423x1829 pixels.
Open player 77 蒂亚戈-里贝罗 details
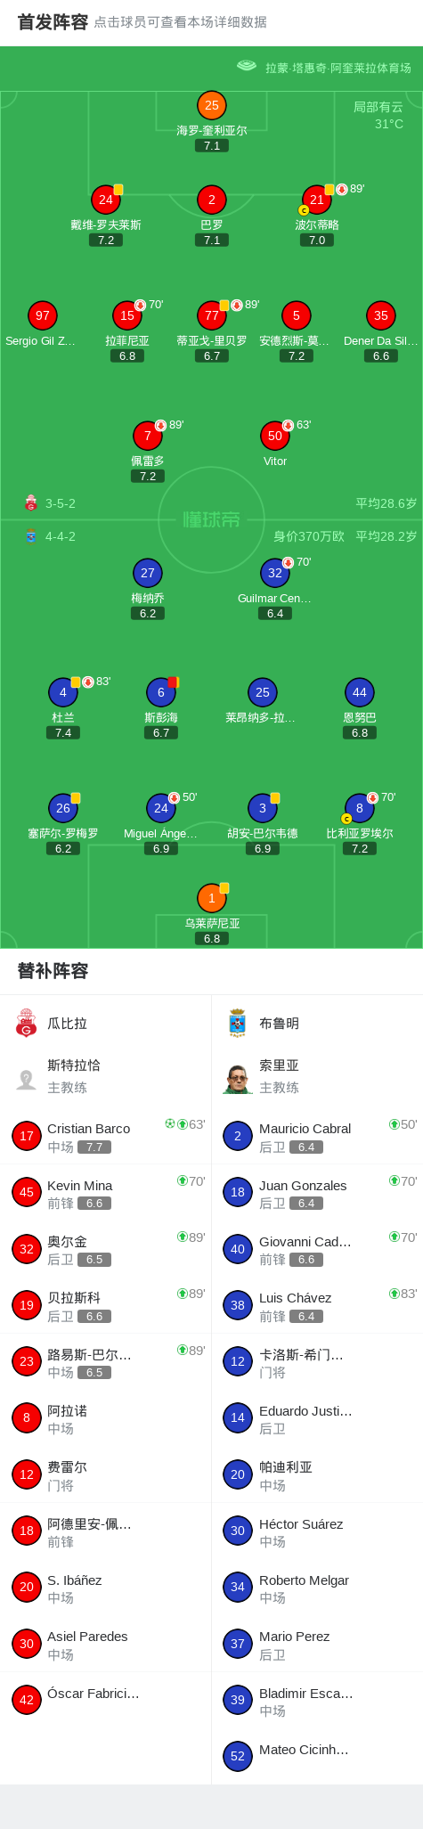(x=212, y=315)
